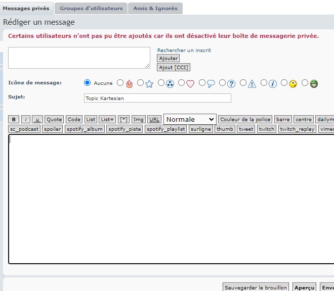Click the Rechercher un inscrit link

184,50
